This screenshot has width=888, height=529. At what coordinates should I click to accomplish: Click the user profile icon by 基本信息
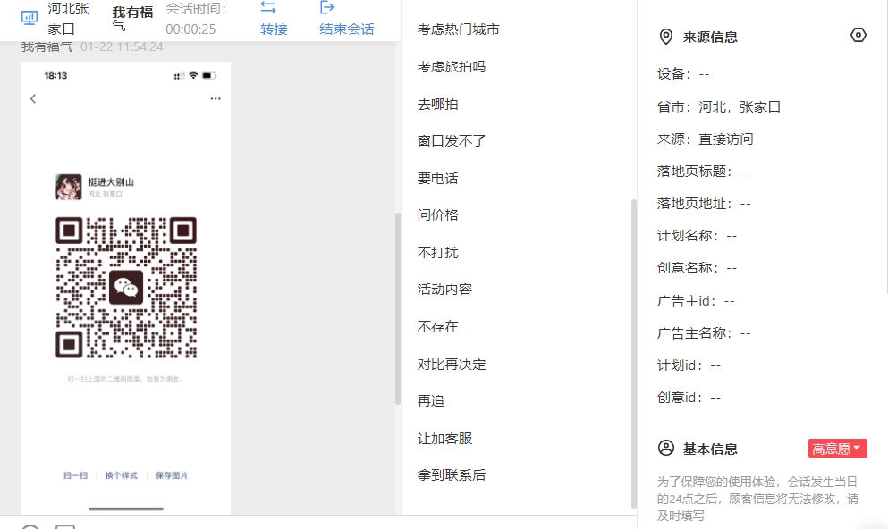(666, 448)
